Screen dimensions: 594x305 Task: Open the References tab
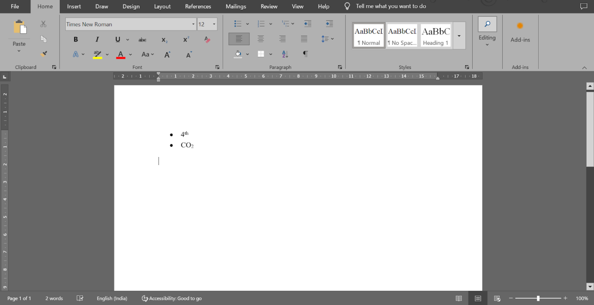(198, 7)
